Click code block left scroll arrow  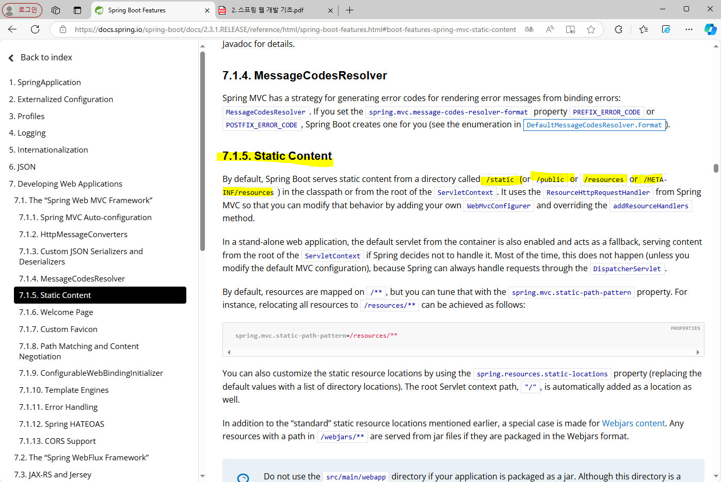[229, 352]
